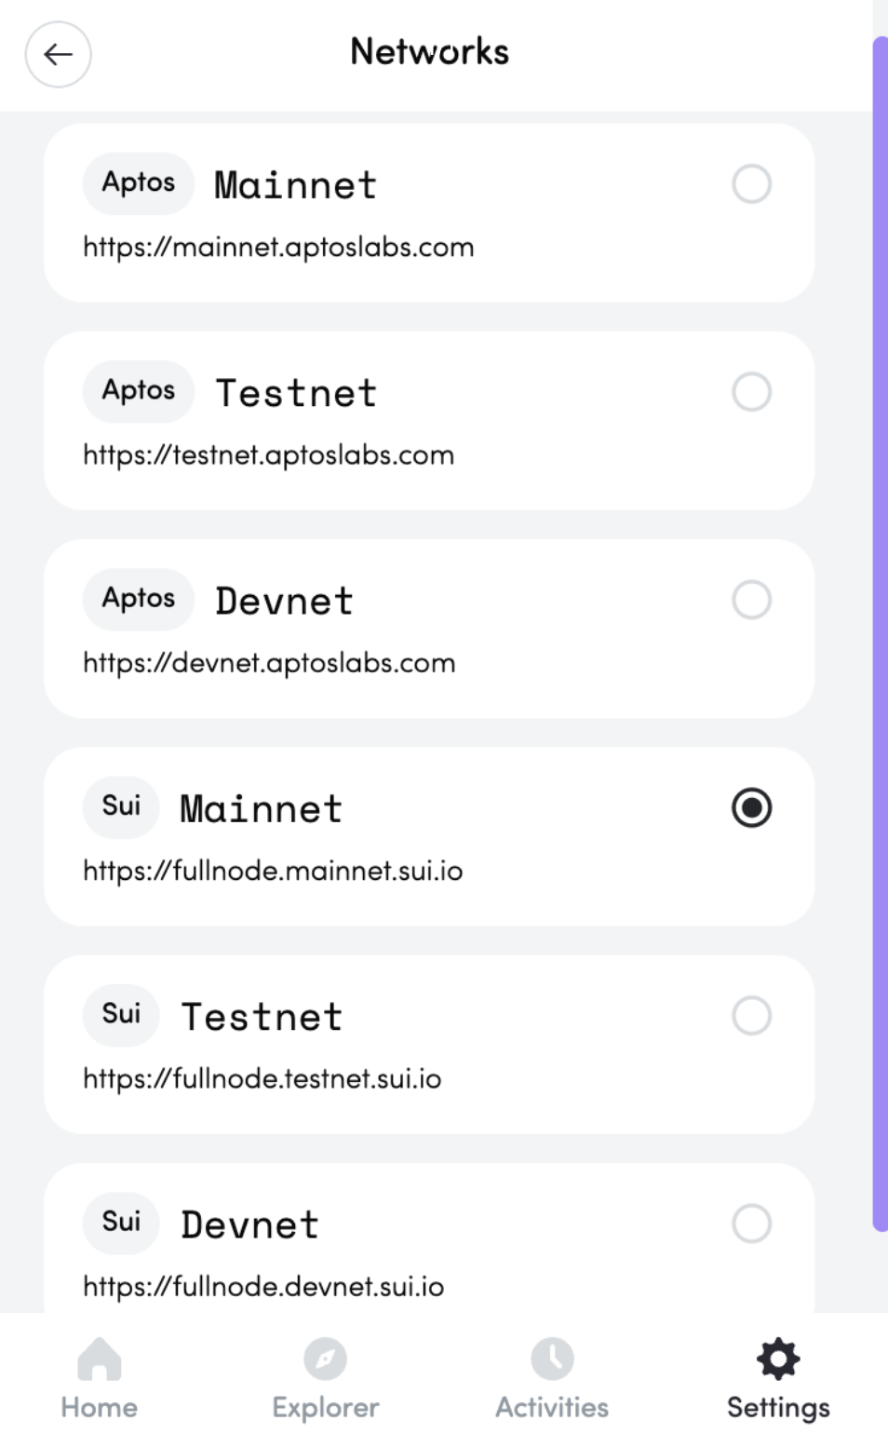Open the Home tab icon

click(100, 1360)
